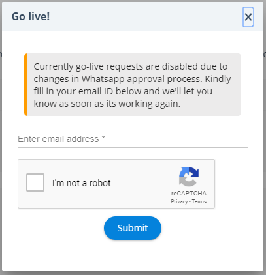Click the orange accent bar of the notice
The height and width of the screenshot is (275, 266).
[x=25, y=85]
